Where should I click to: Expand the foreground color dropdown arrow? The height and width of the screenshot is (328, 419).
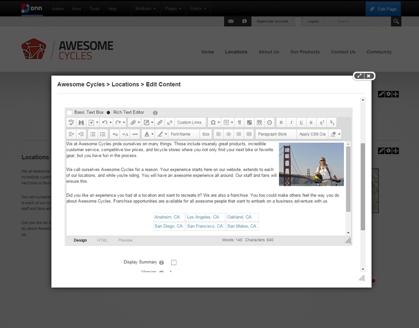pyautogui.click(x=152, y=134)
